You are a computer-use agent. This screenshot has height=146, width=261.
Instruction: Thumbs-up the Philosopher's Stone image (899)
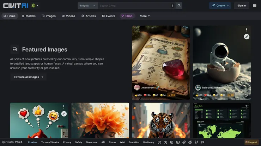[x=138, y=95]
